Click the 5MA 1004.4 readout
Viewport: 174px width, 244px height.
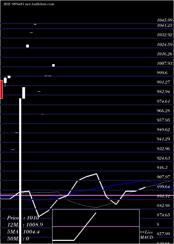pos(23,232)
